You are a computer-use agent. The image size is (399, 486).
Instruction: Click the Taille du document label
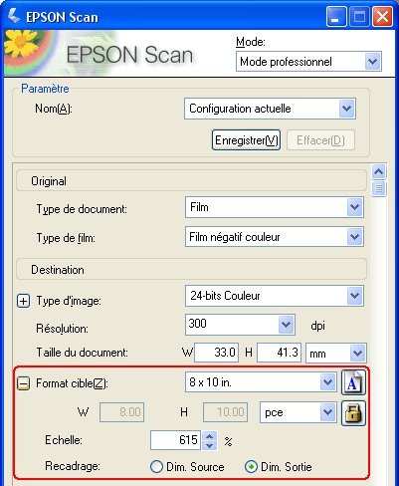click(82, 353)
